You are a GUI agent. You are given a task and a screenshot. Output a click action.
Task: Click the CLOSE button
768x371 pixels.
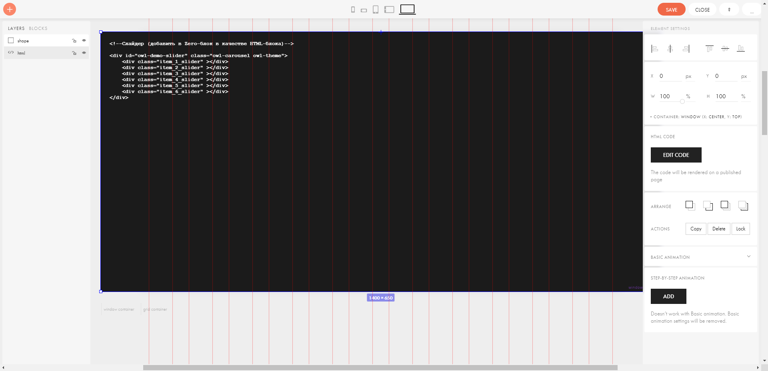pyautogui.click(x=702, y=9)
